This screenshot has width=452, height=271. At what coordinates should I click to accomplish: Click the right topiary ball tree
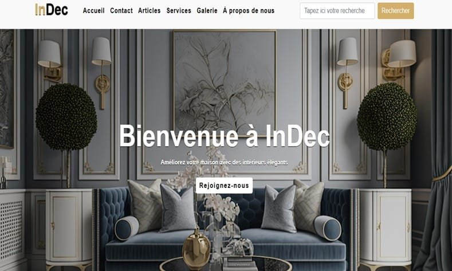pos(387,117)
